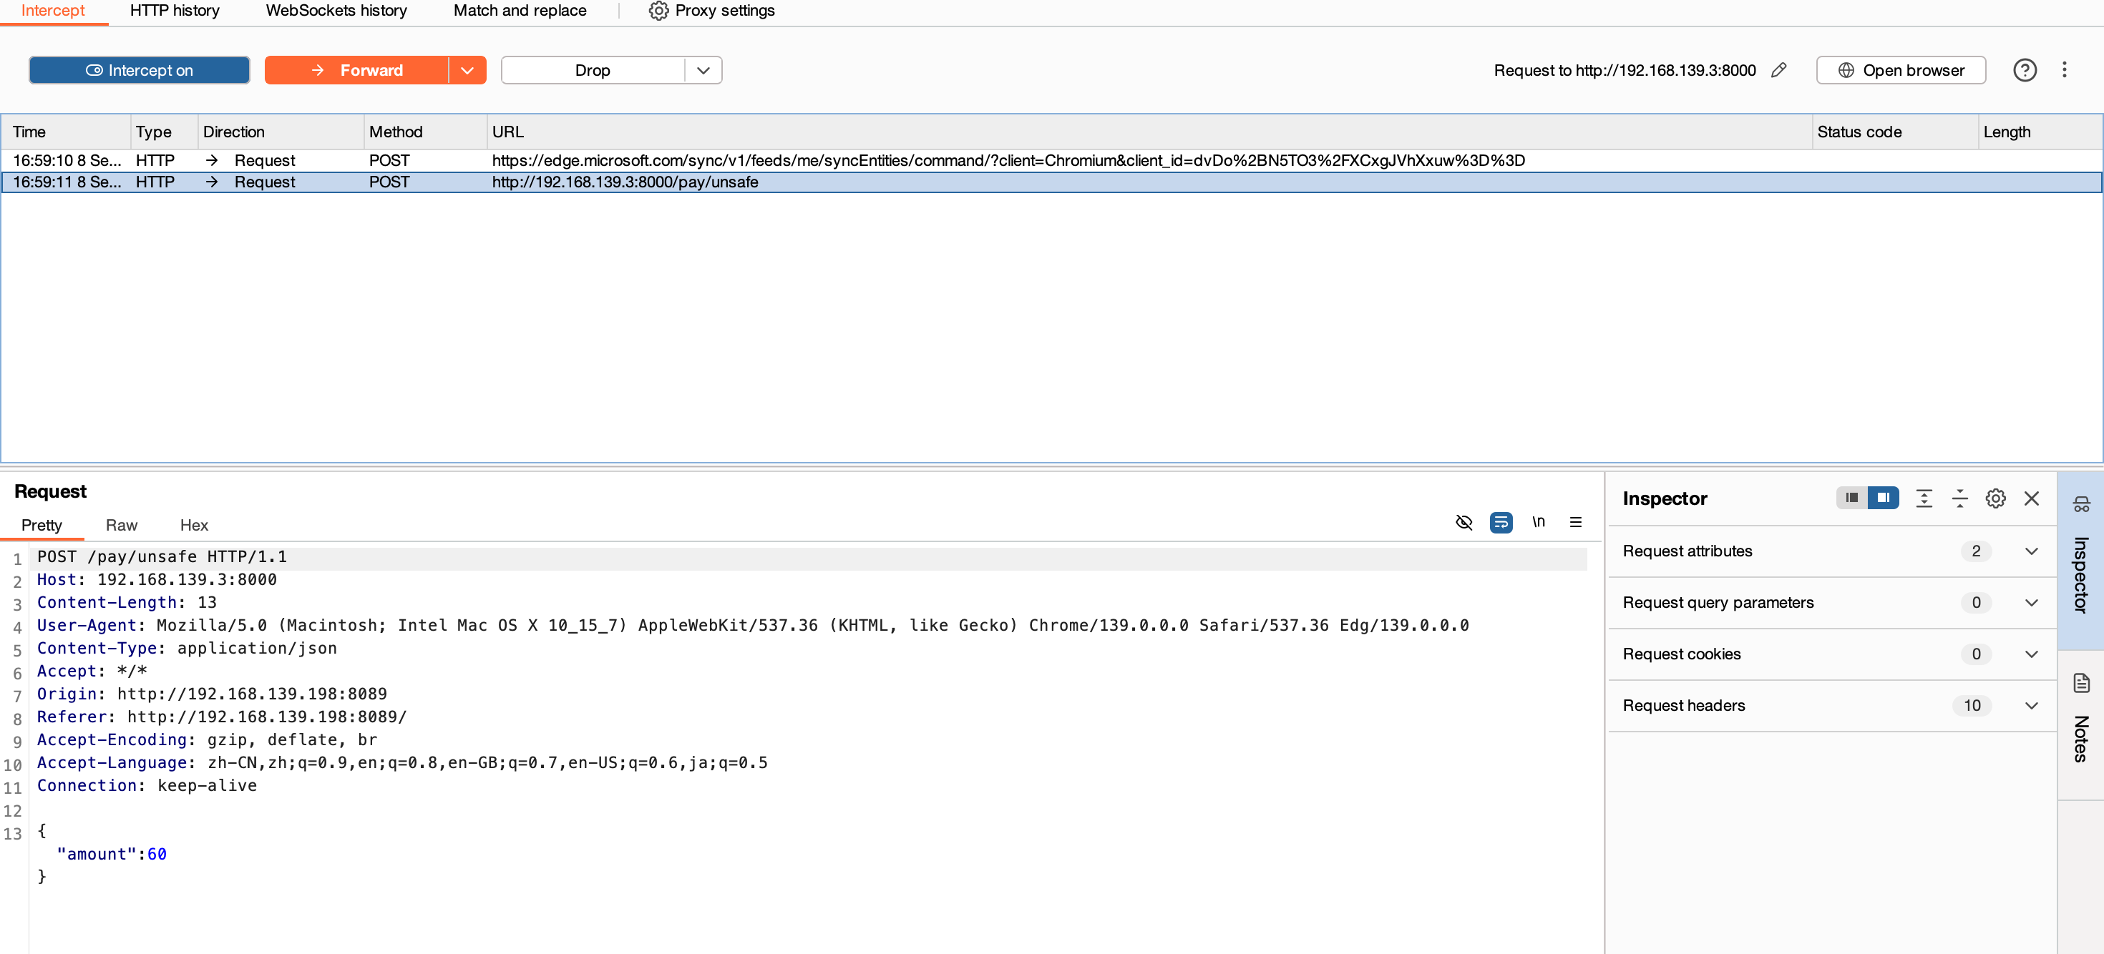Screen dimensions: 2104x954
Task: Click the amount value 60 in body
Action: [x=157, y=854]
